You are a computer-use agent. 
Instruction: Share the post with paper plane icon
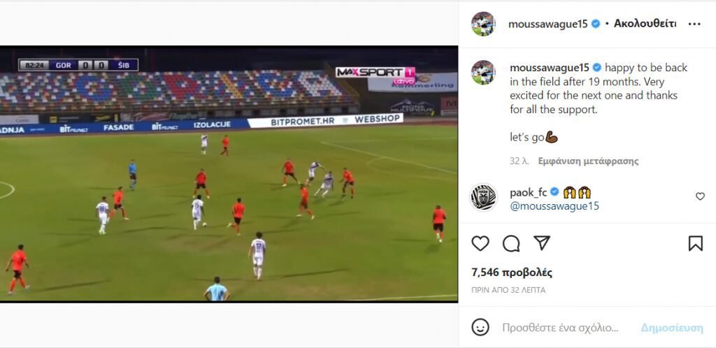(x=542, y=243)
